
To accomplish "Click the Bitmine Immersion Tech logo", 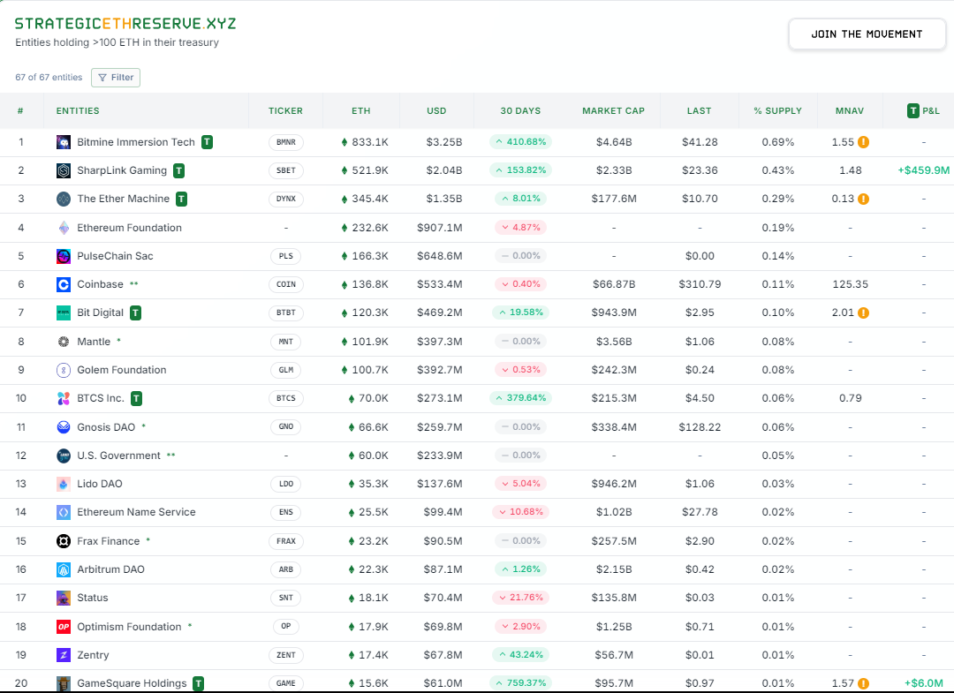I will 63,141.
